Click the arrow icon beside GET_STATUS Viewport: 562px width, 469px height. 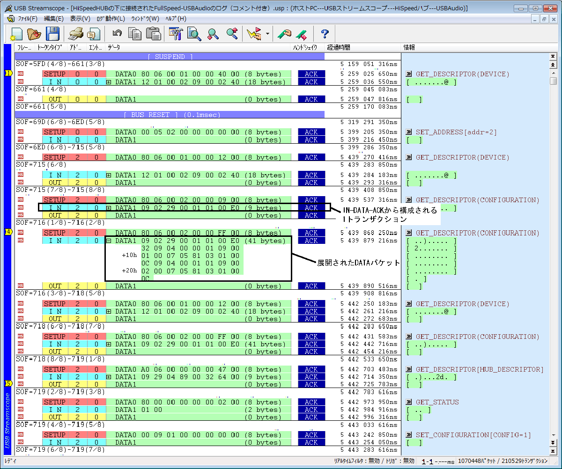tap(409, 402)
